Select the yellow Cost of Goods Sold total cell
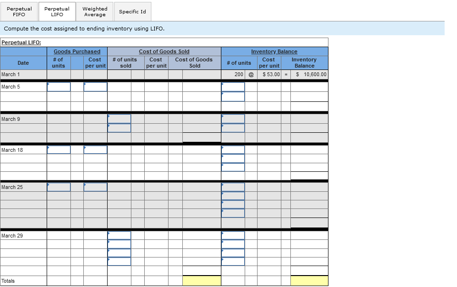 pyautogui.click(x=201, y=280)
